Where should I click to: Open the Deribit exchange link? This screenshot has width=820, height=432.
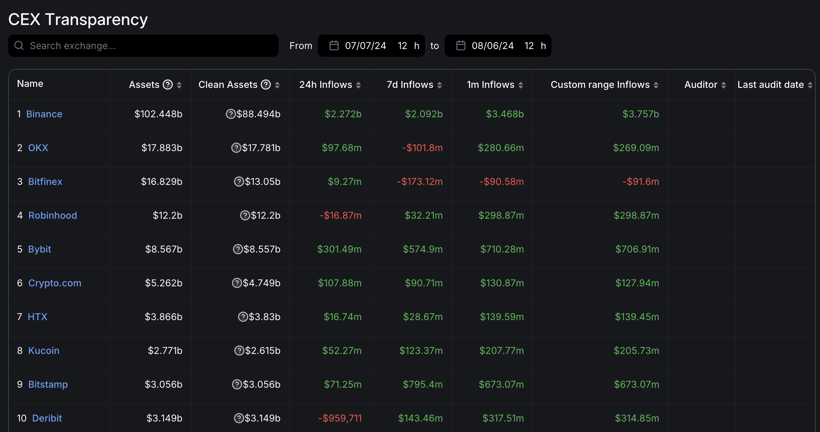point(47,418)
